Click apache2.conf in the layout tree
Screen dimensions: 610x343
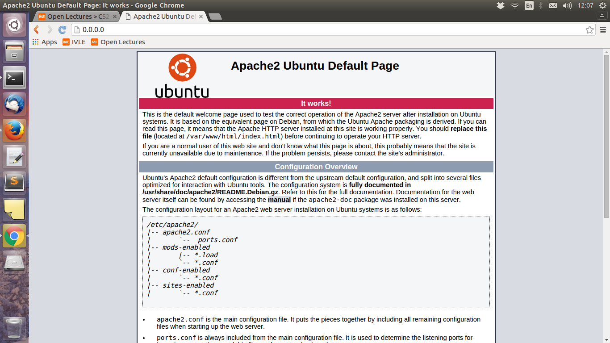pyautogui.click(x=186, y=232)
